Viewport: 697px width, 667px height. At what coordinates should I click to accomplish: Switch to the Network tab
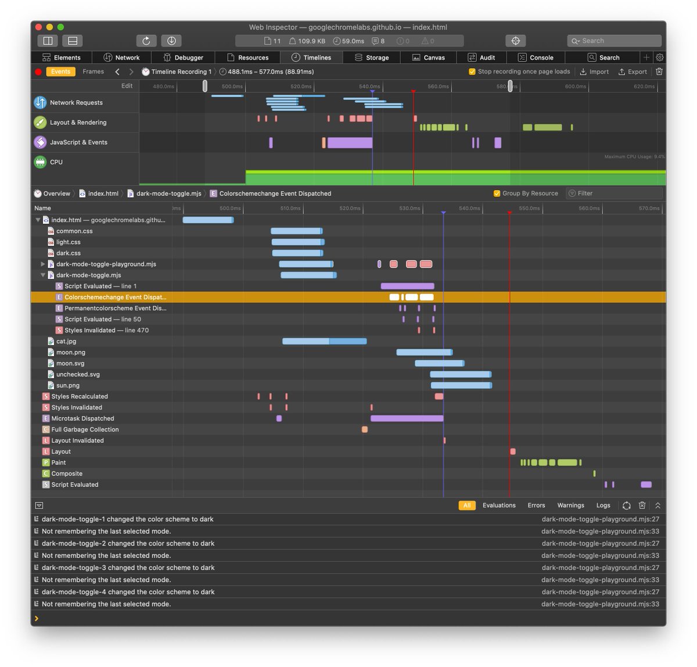point(122,58)
